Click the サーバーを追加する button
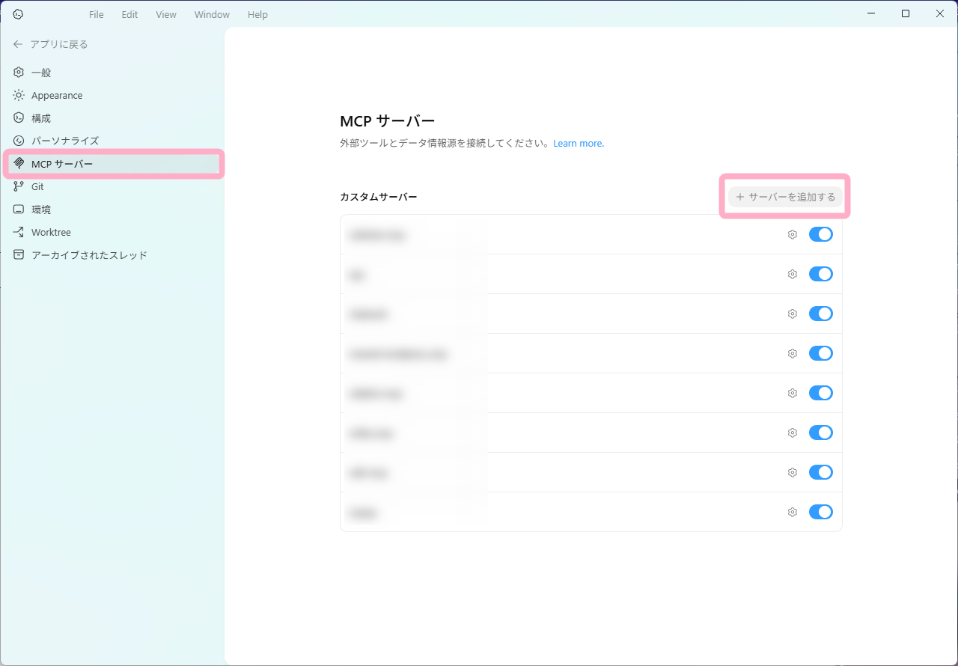This screenshot has height=666, width=958. 785,197
